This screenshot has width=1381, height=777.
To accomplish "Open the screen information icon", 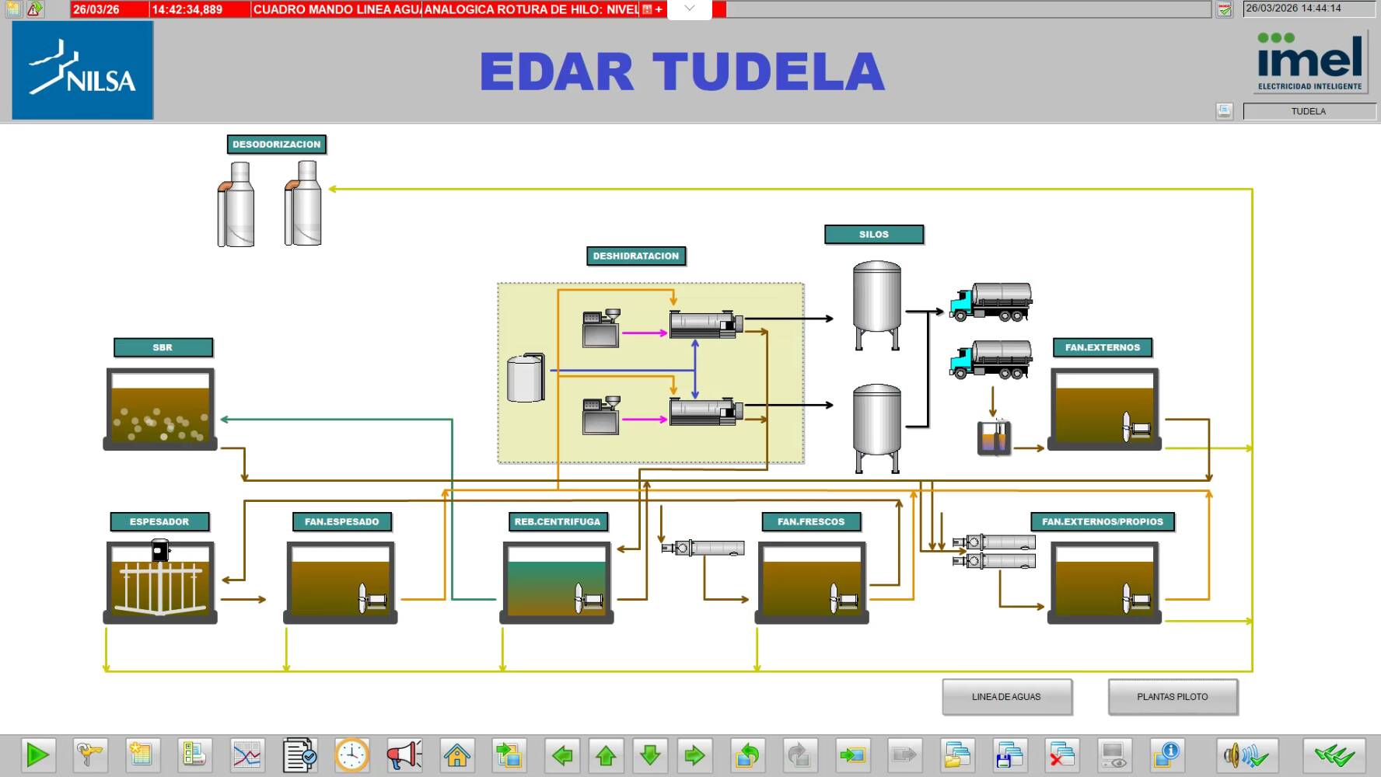I will click(x=1167, y=754).
